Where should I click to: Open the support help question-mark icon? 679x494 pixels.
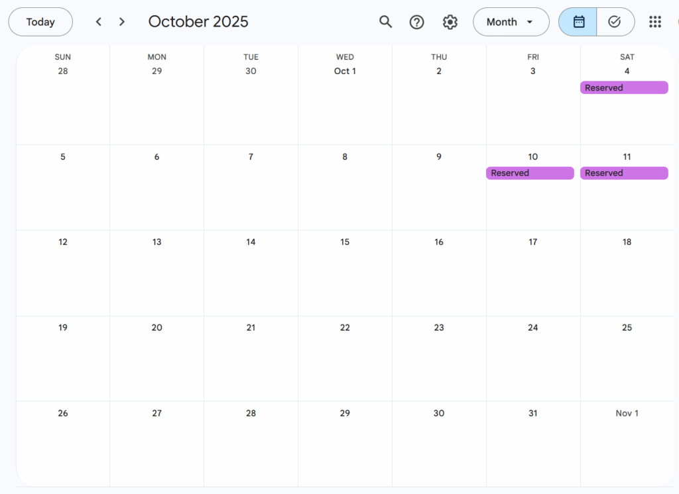click(x=416, y=22)
